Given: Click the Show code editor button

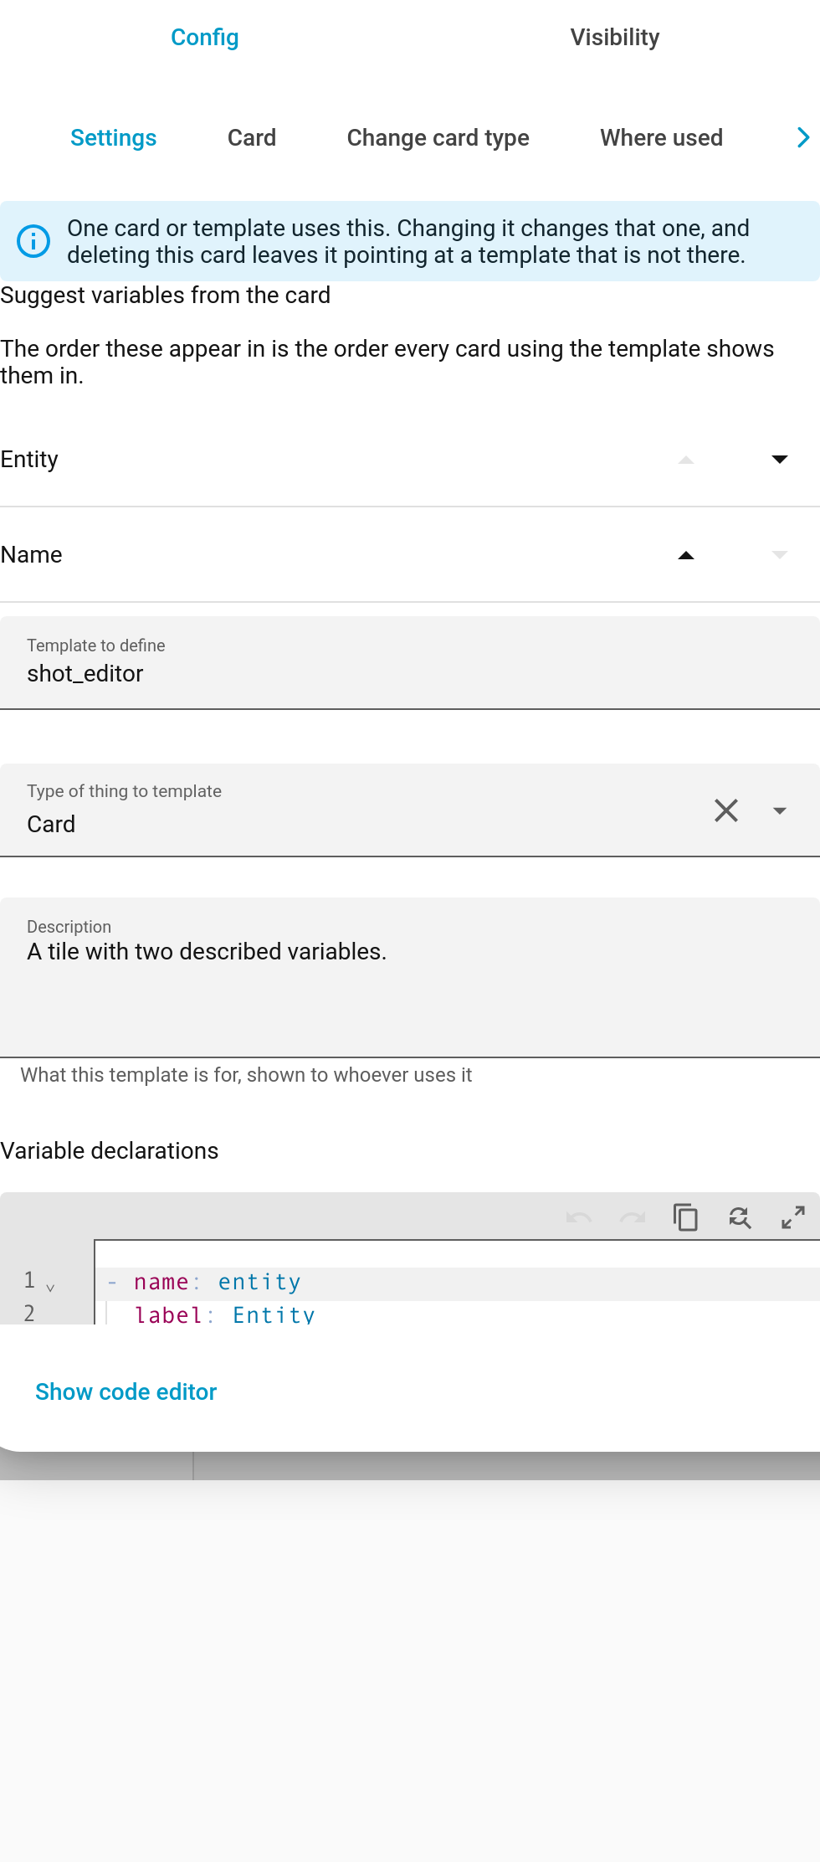Looking at the screenshot, I should tap(126, 1391).
